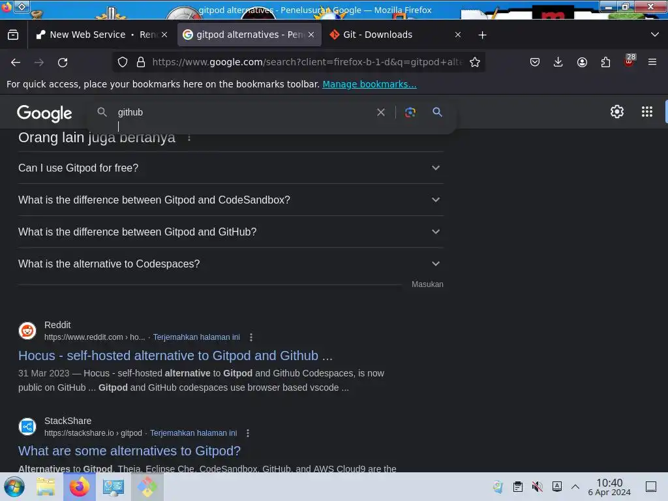Click the Firefox URL address bar

click(307, 62)
